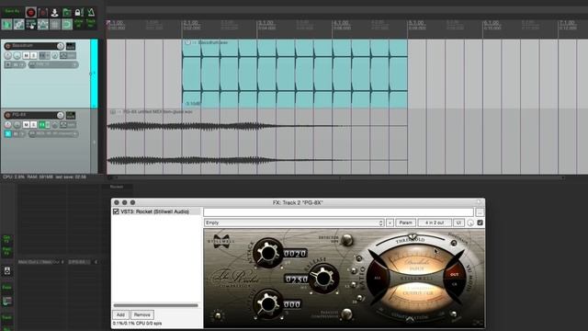Toggle the FX bypass checkbox at top right

point(480,223)
